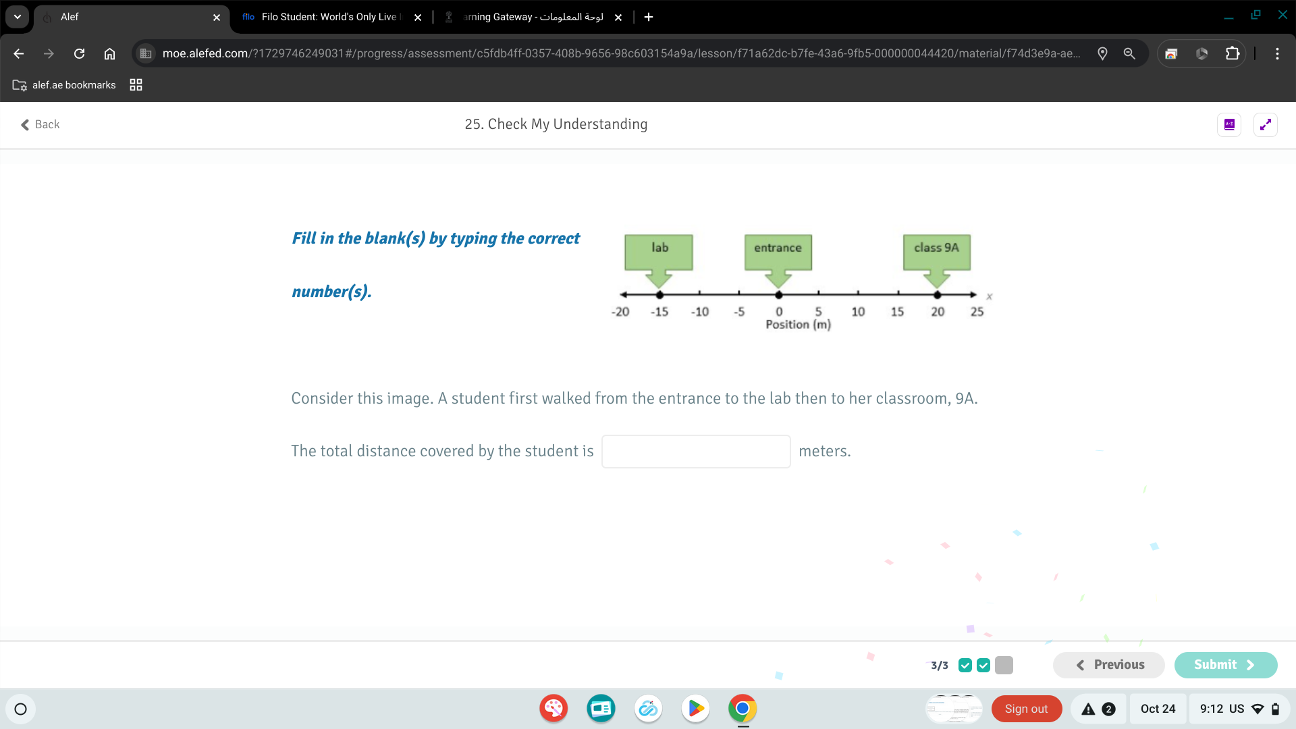This screenshot has width=1296, height=729.
Task: Click the zoom magnifier icon in address bar
Action: (1129, 53)
